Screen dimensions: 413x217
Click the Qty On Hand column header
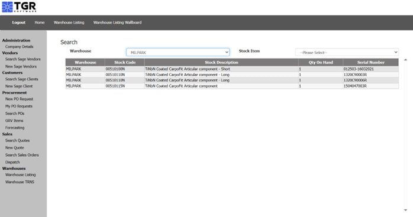[321, 63]
